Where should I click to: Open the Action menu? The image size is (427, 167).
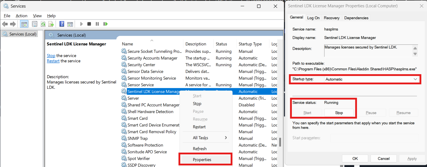(21, 16)
